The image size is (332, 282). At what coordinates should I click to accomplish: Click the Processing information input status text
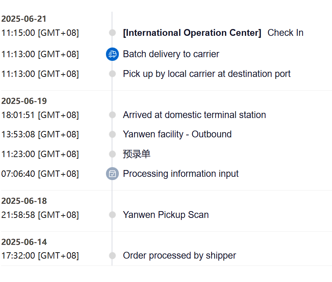pos(181,174)
